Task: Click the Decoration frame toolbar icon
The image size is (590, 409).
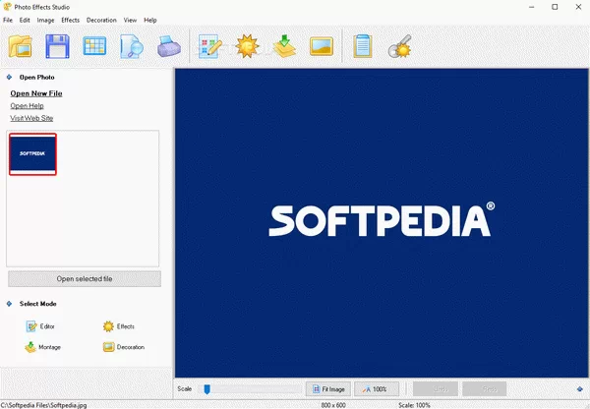Action: pos(321,46)
